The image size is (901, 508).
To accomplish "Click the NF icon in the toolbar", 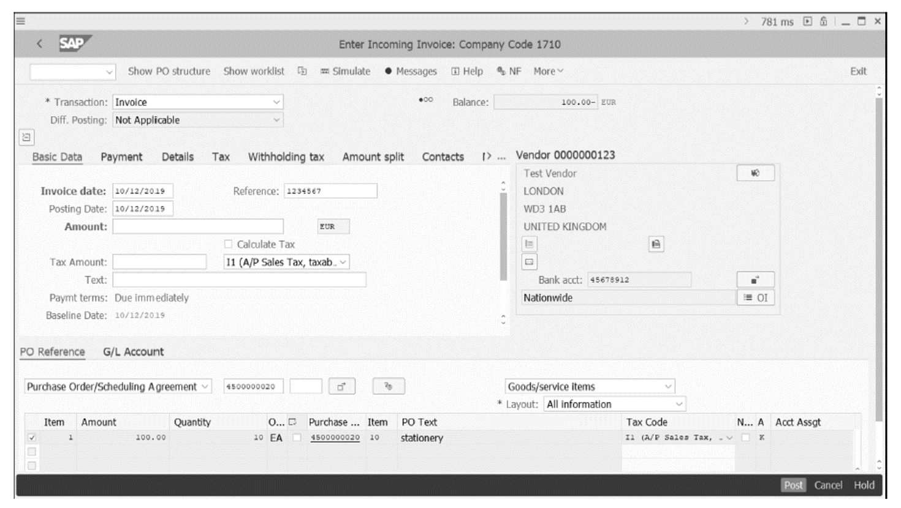I will click(510, 71).
